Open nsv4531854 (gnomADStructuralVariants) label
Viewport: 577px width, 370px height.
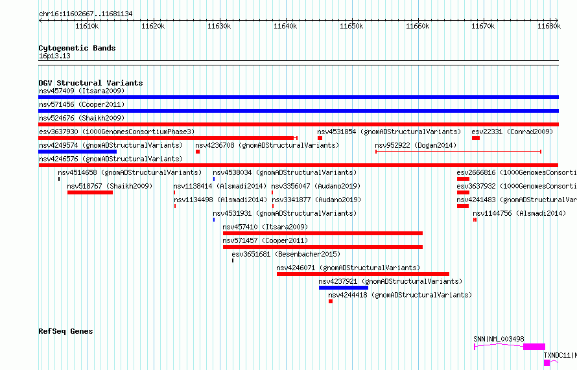(x=389, y=132)
